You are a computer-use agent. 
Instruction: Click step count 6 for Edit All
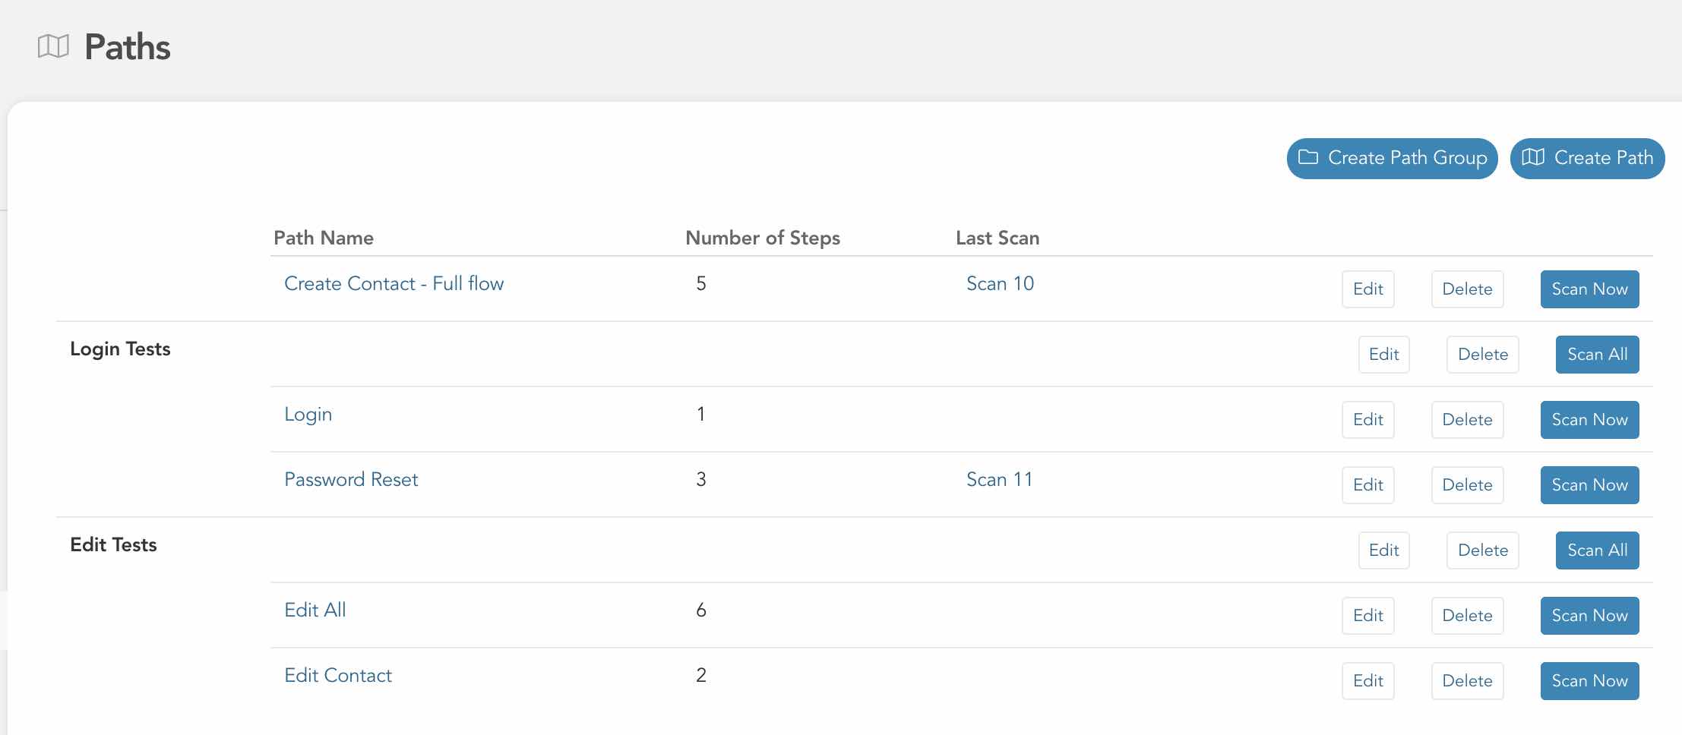point(701,610)
